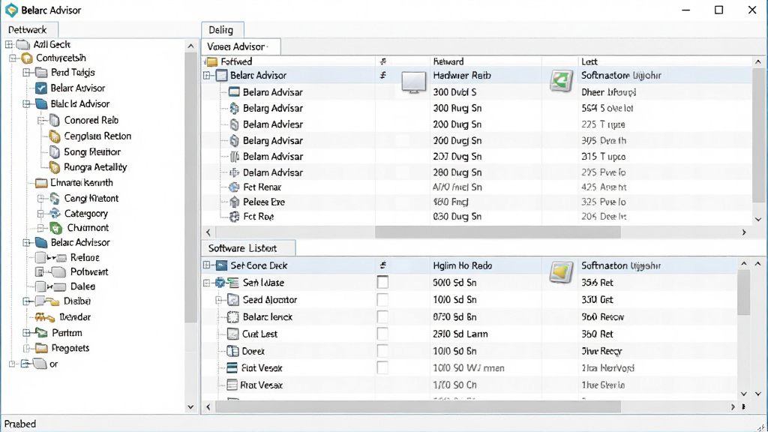Click the Lect column header
This screenshot has height=432, width=768.
point(664,61)
